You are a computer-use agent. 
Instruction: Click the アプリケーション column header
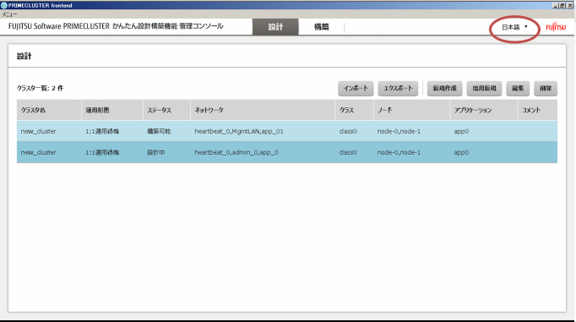coord(483,110)
